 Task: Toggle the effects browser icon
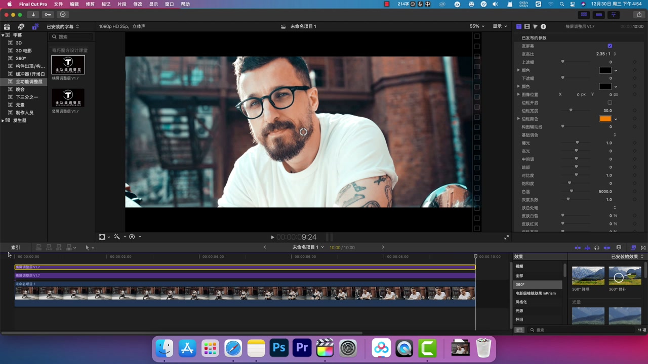633,248
